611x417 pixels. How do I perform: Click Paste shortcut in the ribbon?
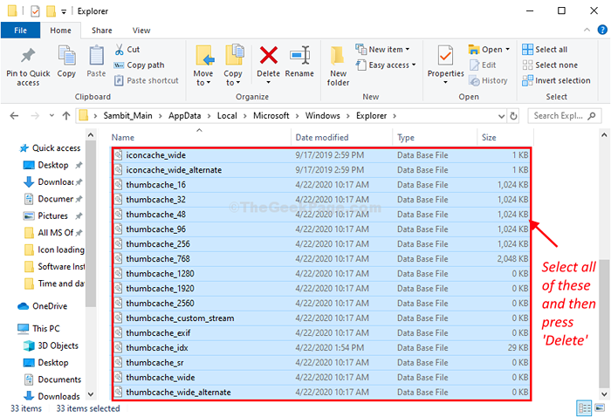point(146,80)
